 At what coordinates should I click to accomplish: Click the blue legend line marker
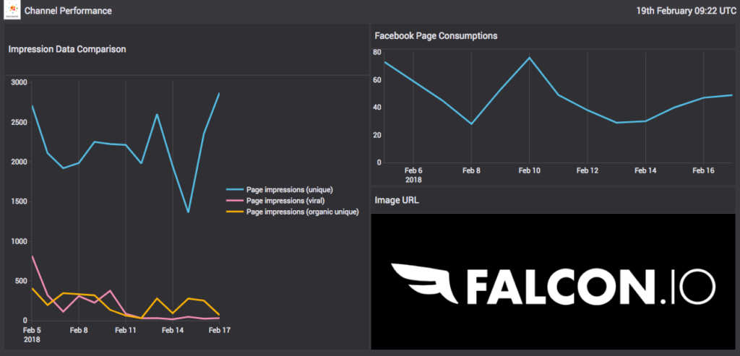click(x=235, y=190)
